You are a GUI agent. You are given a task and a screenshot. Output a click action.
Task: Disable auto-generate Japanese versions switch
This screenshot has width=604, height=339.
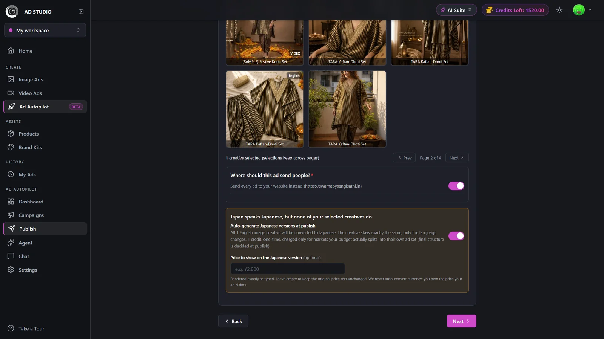[456, 236]
